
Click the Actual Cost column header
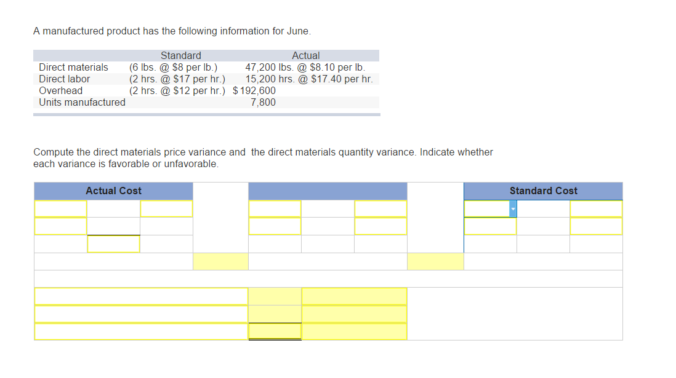113,191
